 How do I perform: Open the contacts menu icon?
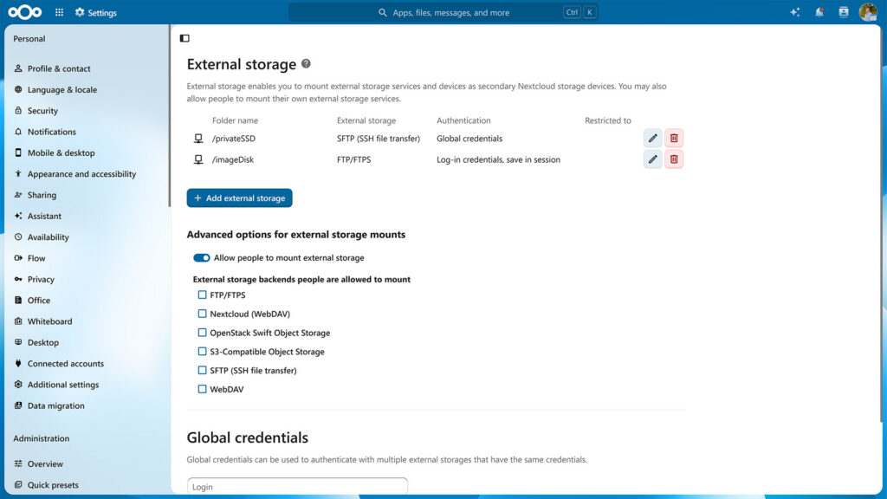click(844, 12)
